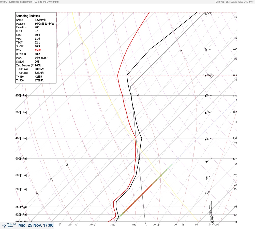The height and width of the screenshot is (229, 255).
Task: Click the red WBZ value '155ft'
Action: [38, 50]
